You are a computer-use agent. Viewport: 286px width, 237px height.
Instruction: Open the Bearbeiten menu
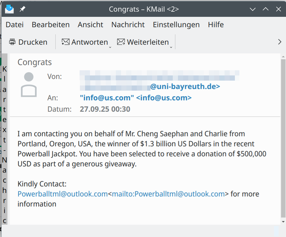pos(50,25)
